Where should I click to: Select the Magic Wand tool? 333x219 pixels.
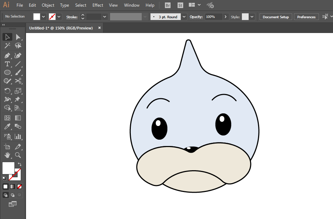point(7,46)
